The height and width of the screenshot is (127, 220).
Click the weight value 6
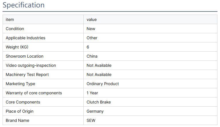click(x=88, y=47)
